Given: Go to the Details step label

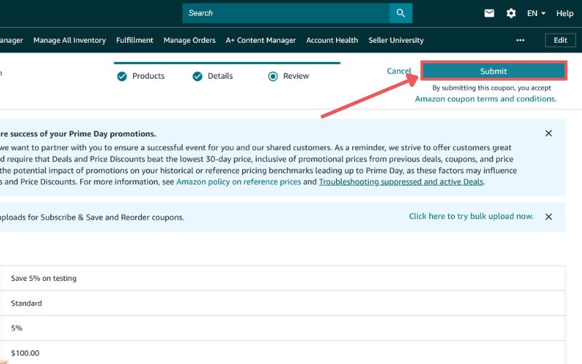Looking at the screenshot, I should click(220, 76).
